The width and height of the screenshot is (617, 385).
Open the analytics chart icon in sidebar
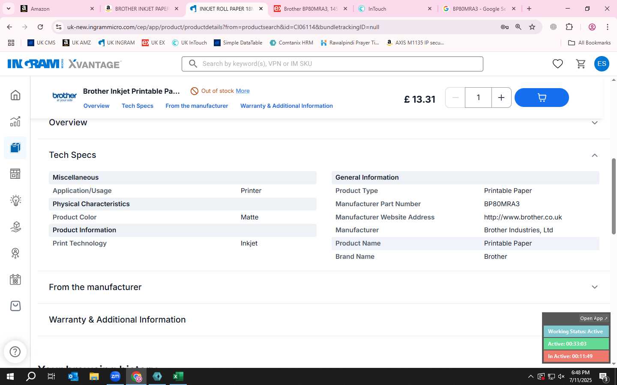[15, 121]
